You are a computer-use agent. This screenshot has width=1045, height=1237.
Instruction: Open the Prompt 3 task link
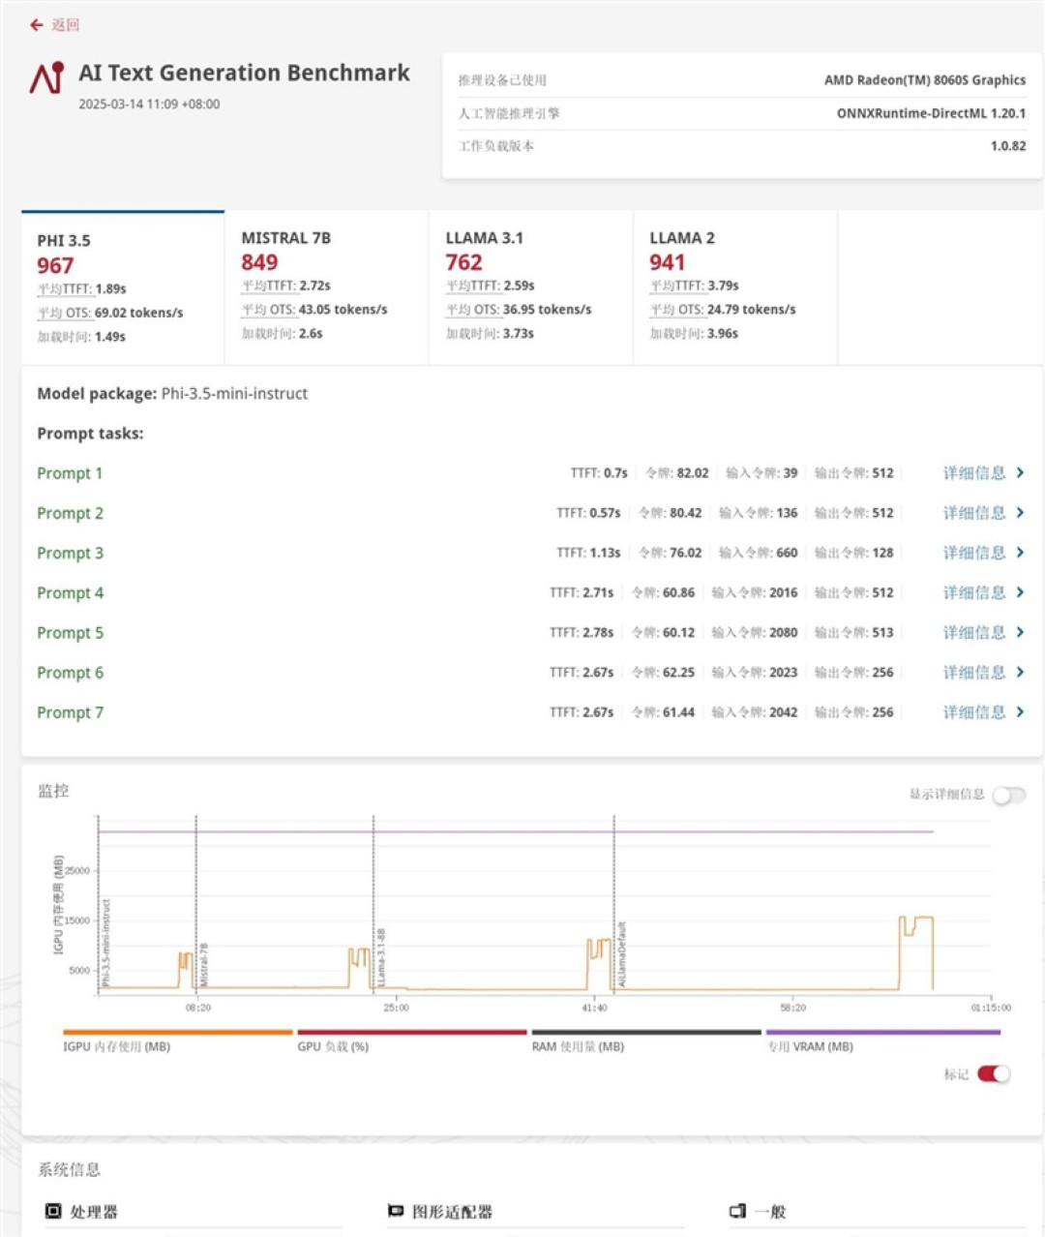coord(70,553)
